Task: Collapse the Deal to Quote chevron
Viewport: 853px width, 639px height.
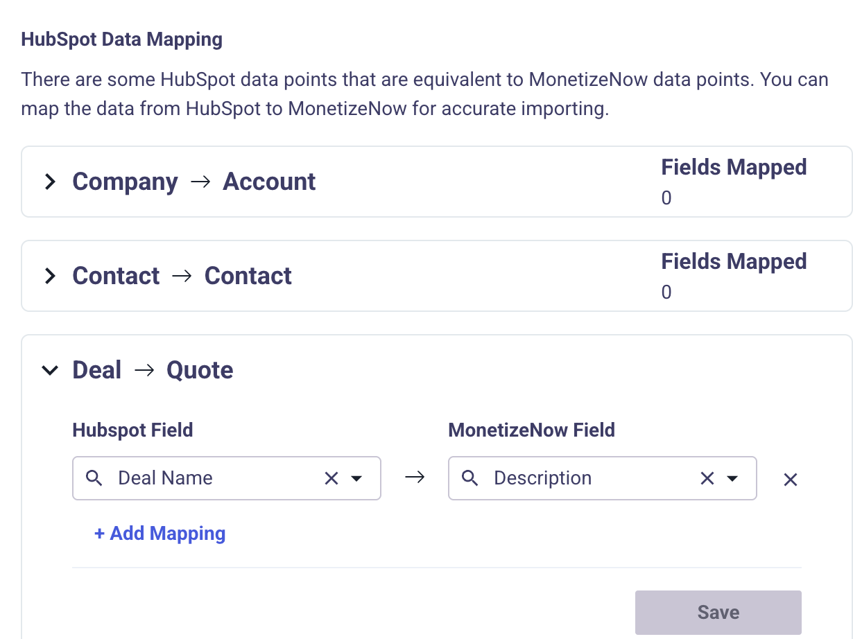Action: 50,371
